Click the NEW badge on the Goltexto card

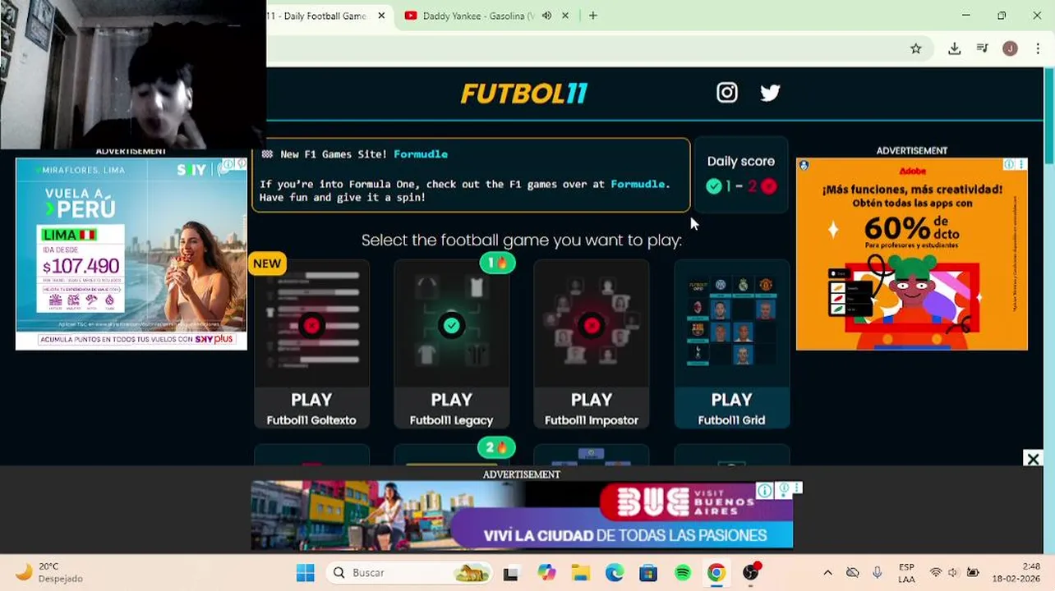[267, 263]
